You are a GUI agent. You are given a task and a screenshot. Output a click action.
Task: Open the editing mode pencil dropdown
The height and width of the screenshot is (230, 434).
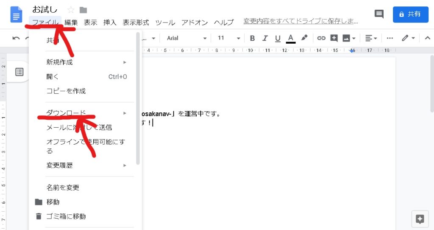[x=408, y=38]
